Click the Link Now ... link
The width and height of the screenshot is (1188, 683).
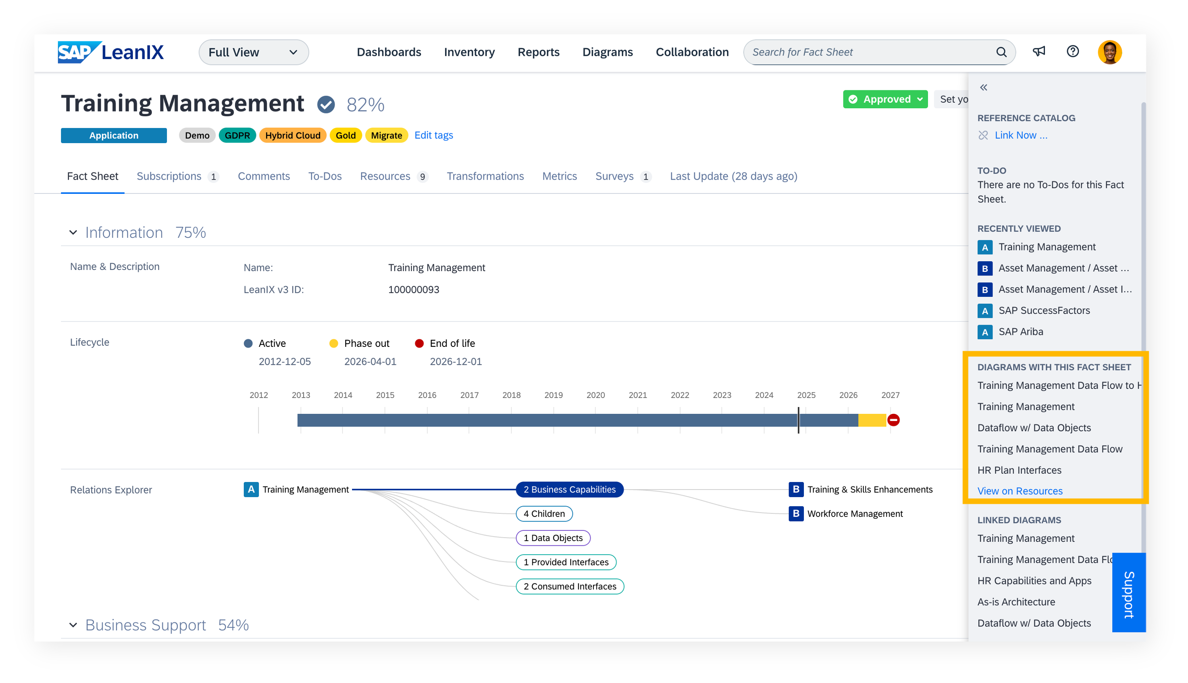pos(1021,135)
